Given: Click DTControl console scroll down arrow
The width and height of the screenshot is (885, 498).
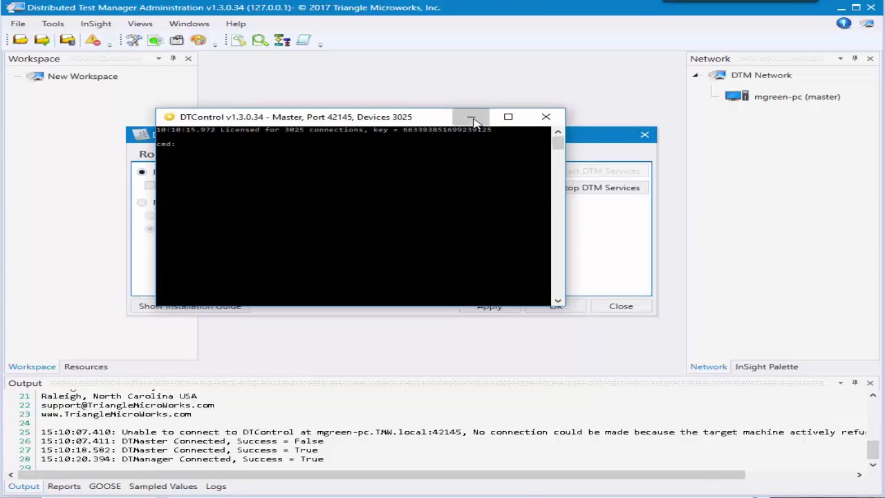Looking at the screenshot, I should (x=558, y=301).
